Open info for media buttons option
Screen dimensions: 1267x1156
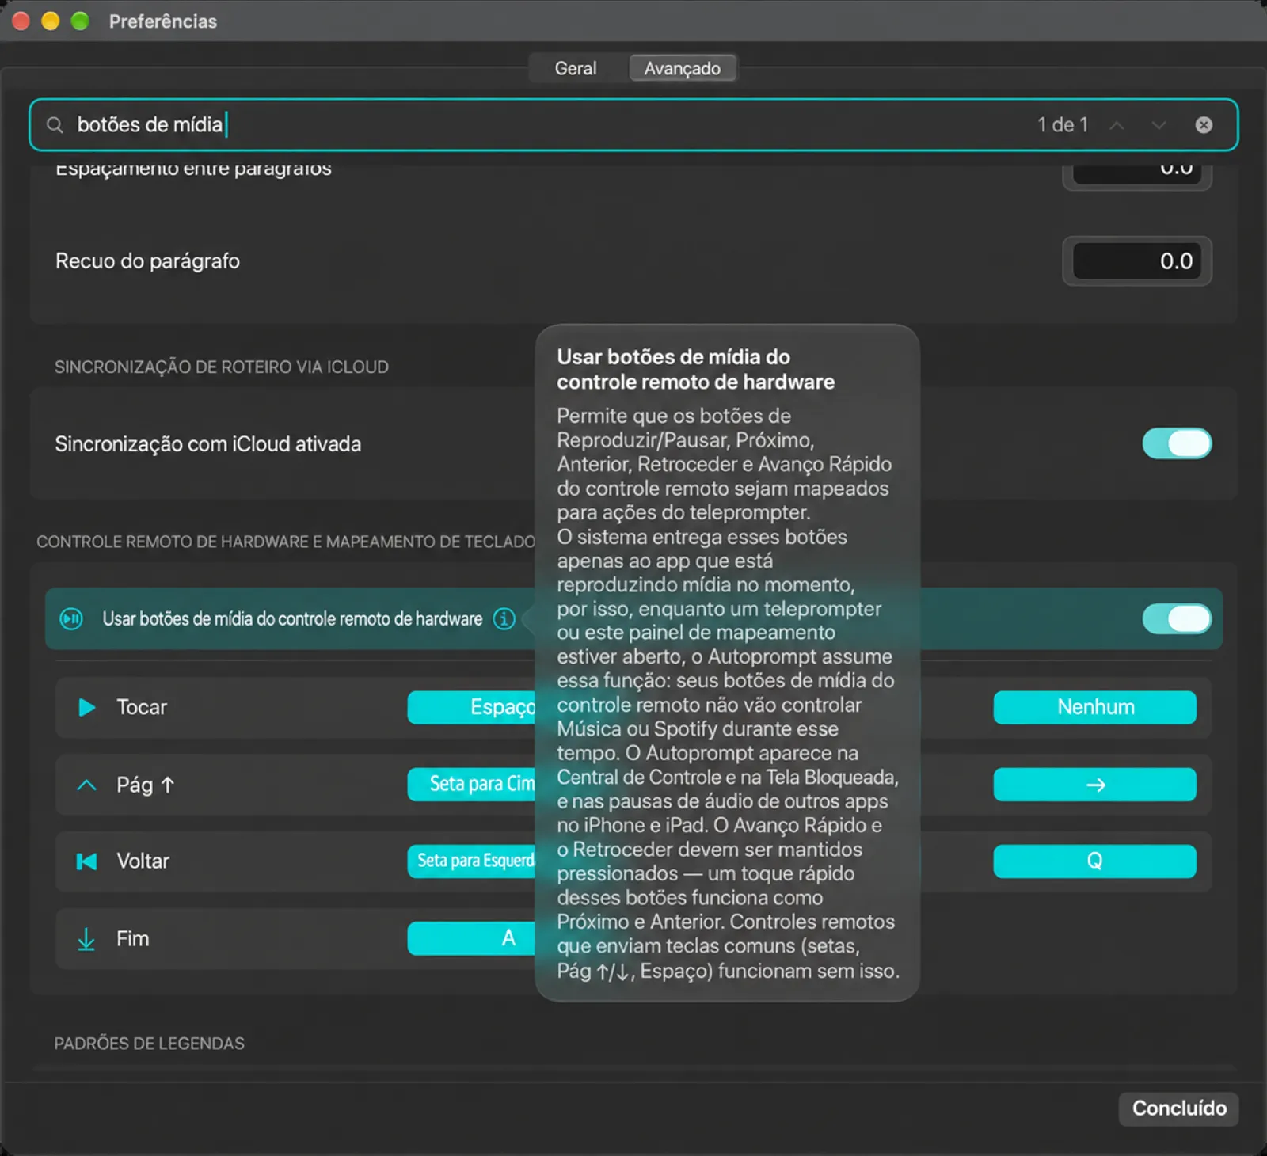(504, 618)
